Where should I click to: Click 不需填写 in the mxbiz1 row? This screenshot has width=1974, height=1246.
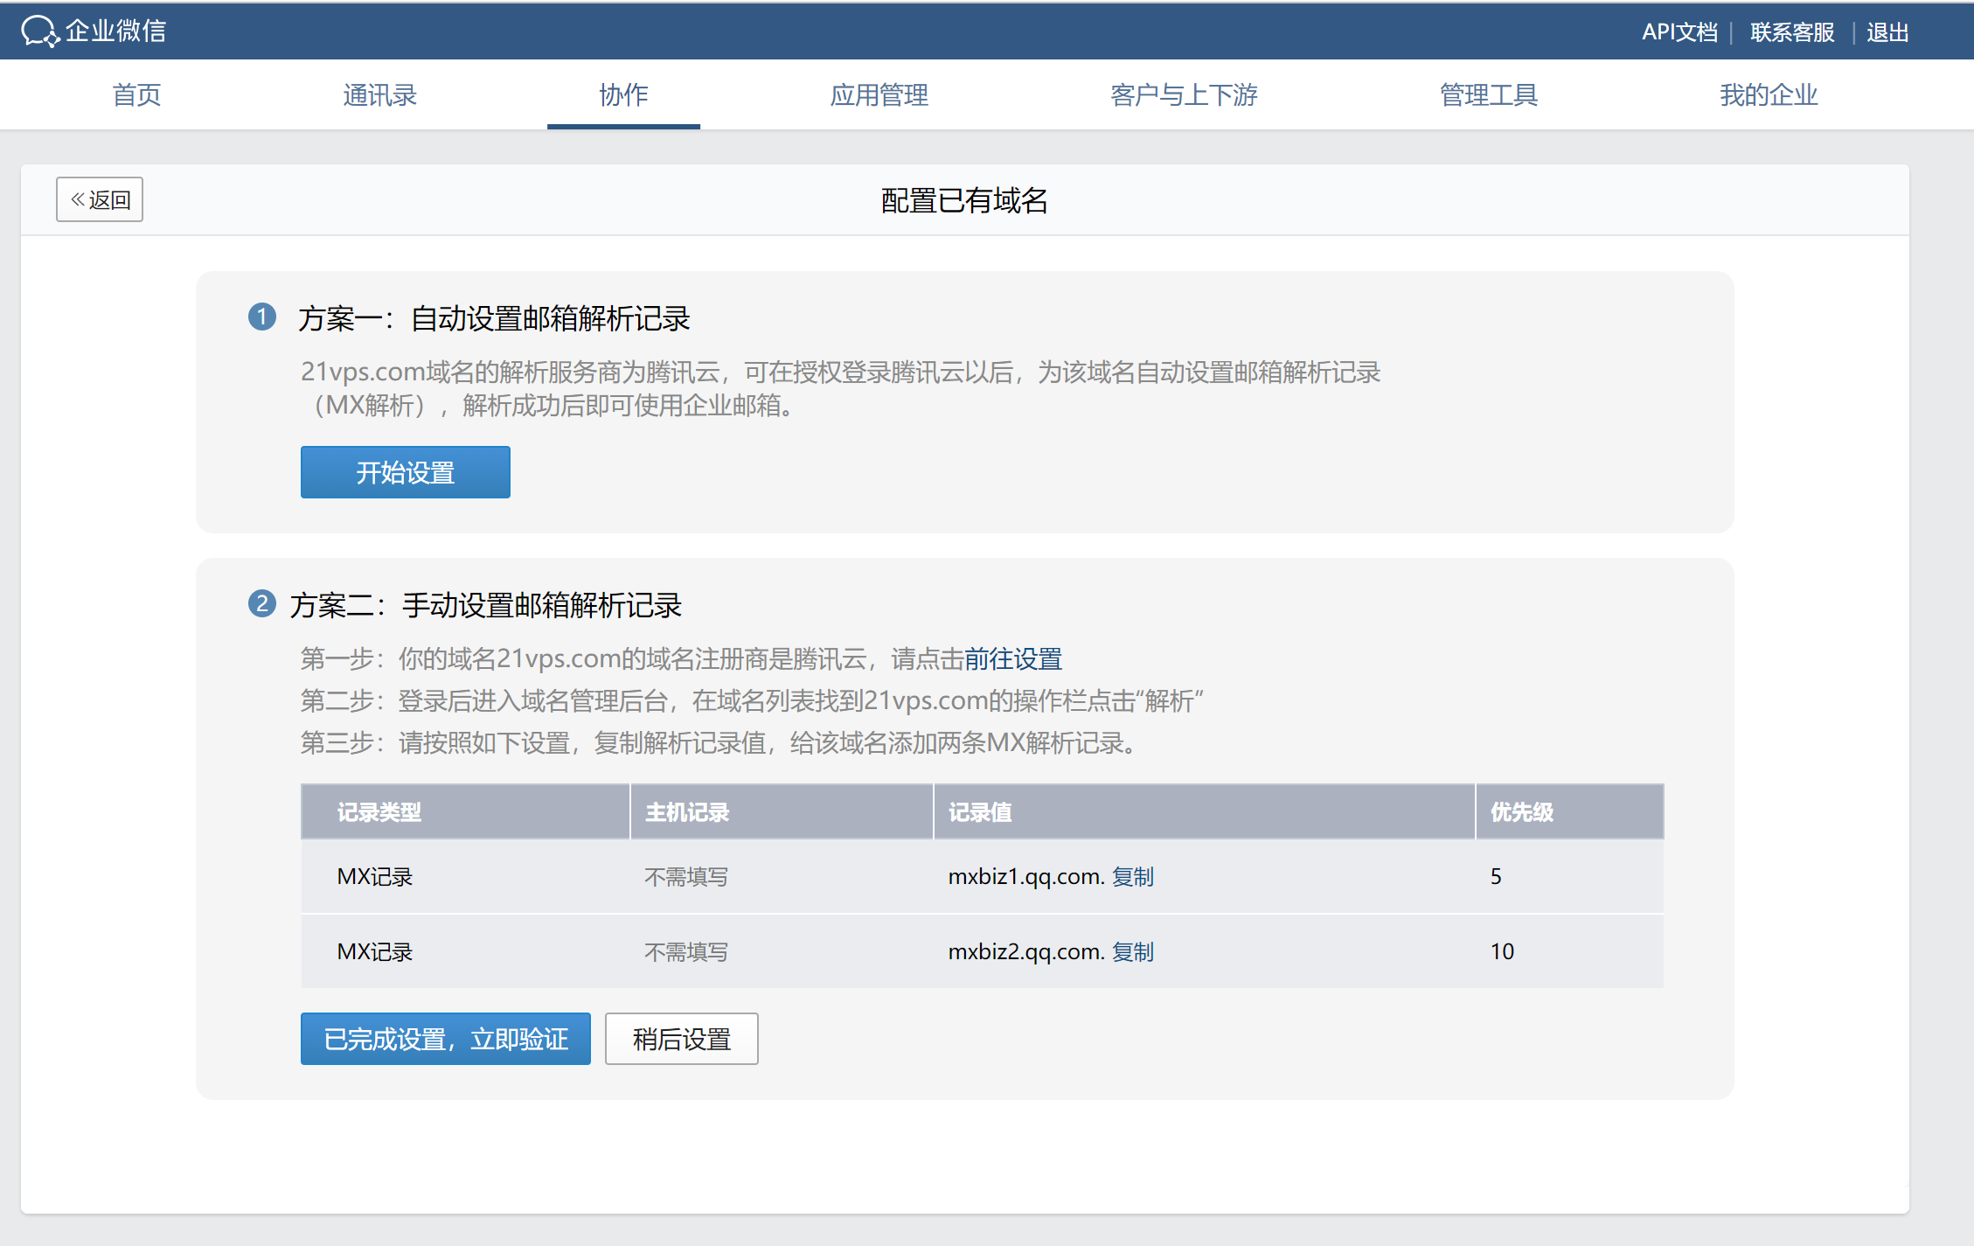(686, 876)
